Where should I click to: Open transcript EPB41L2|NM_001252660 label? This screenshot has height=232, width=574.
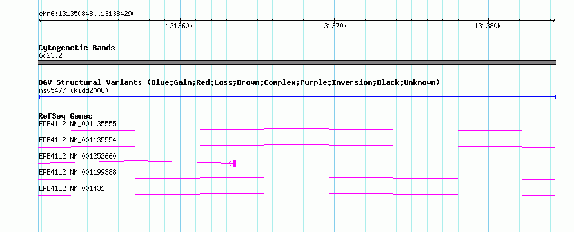77,156
